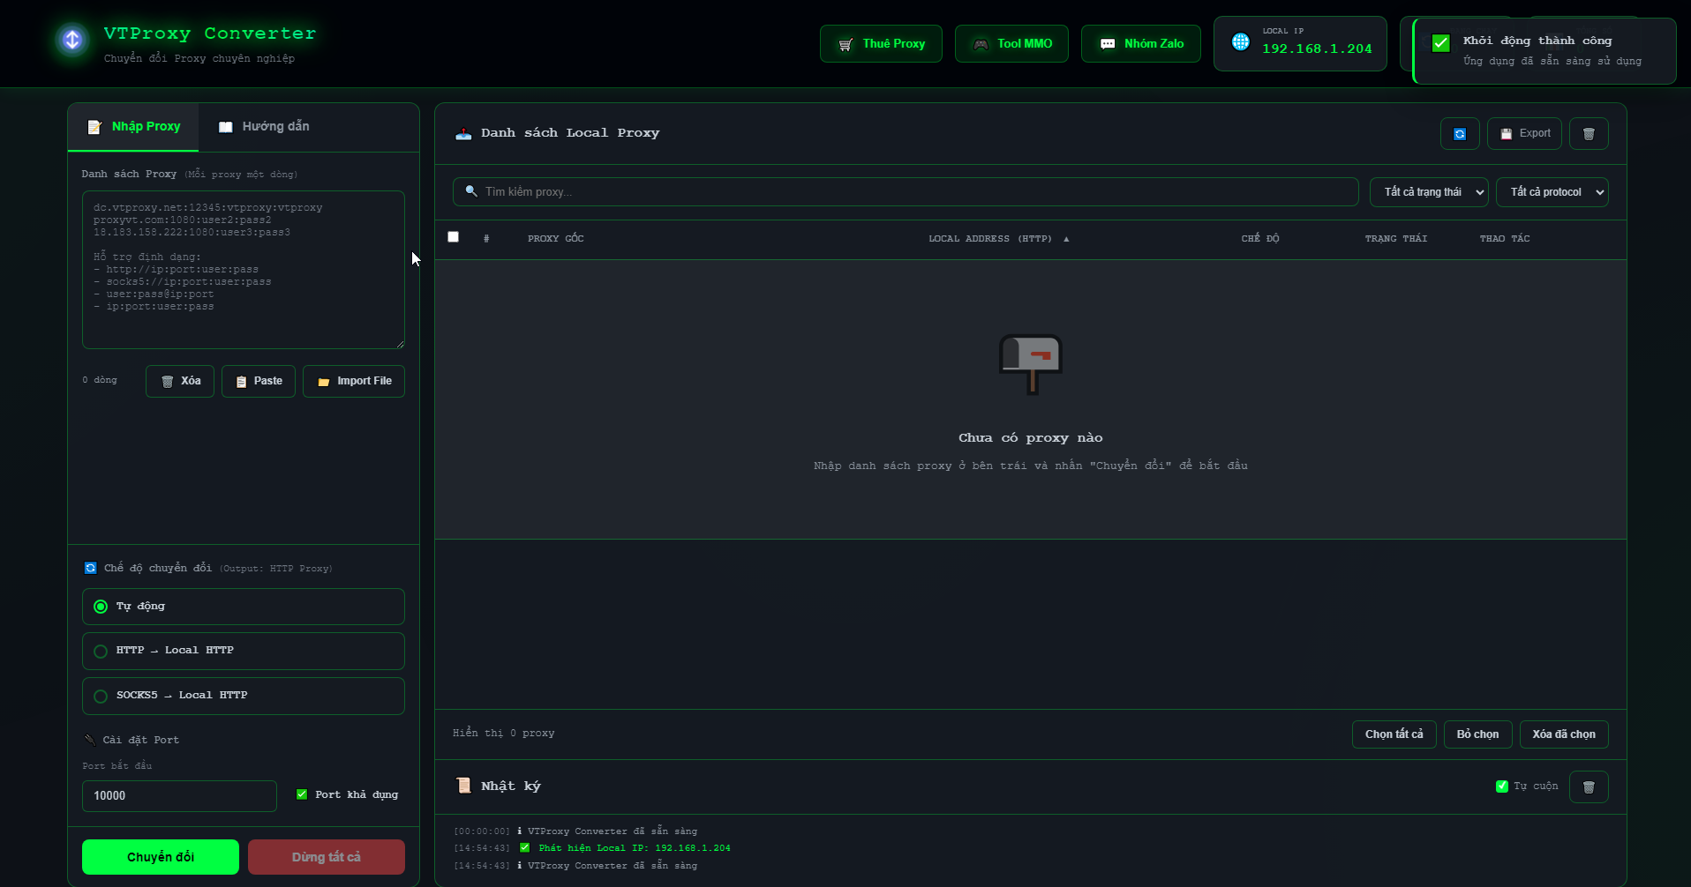Viewport: 1691px width, 887px height.
Task: Enable the Port khả dụng checkbox
Action: [301, 794]
